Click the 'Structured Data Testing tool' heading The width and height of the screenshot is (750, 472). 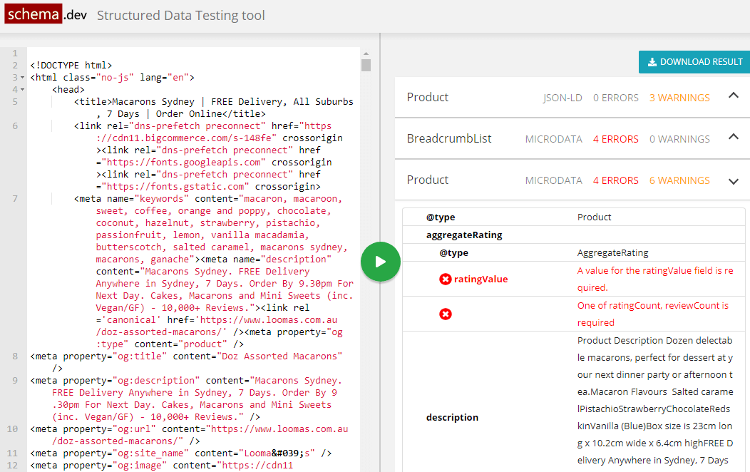coord(181,15)
